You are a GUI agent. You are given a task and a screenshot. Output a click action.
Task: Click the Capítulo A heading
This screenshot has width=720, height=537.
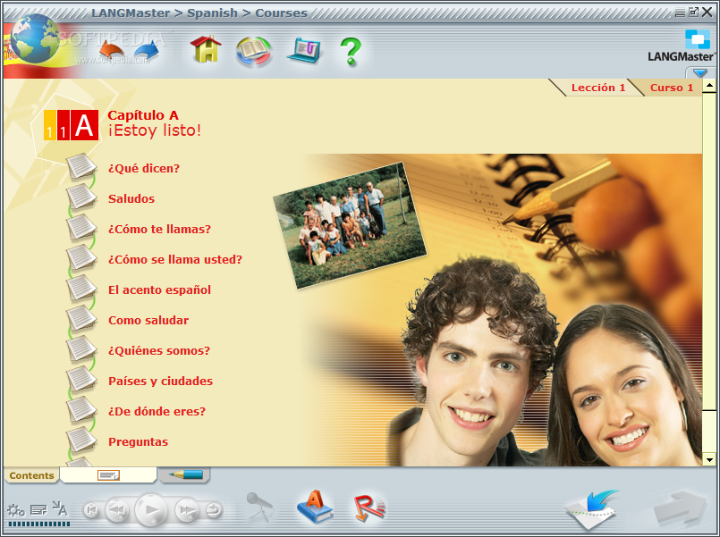pyautogui.click(x=143, y=115)
